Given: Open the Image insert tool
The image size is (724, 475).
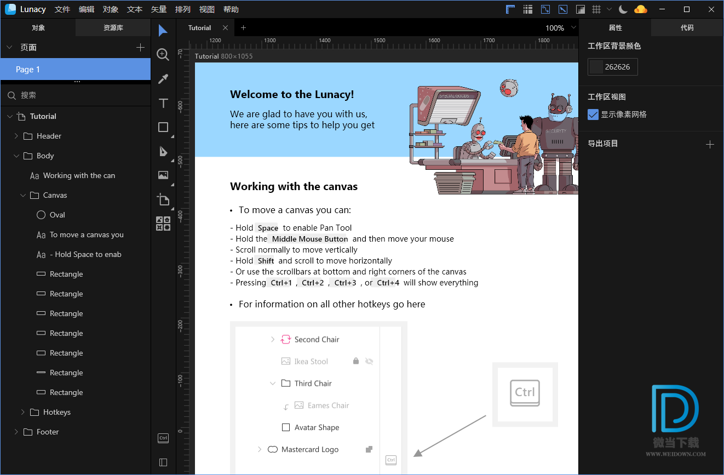Looking at the screenshot, I should tap(163, 175).
